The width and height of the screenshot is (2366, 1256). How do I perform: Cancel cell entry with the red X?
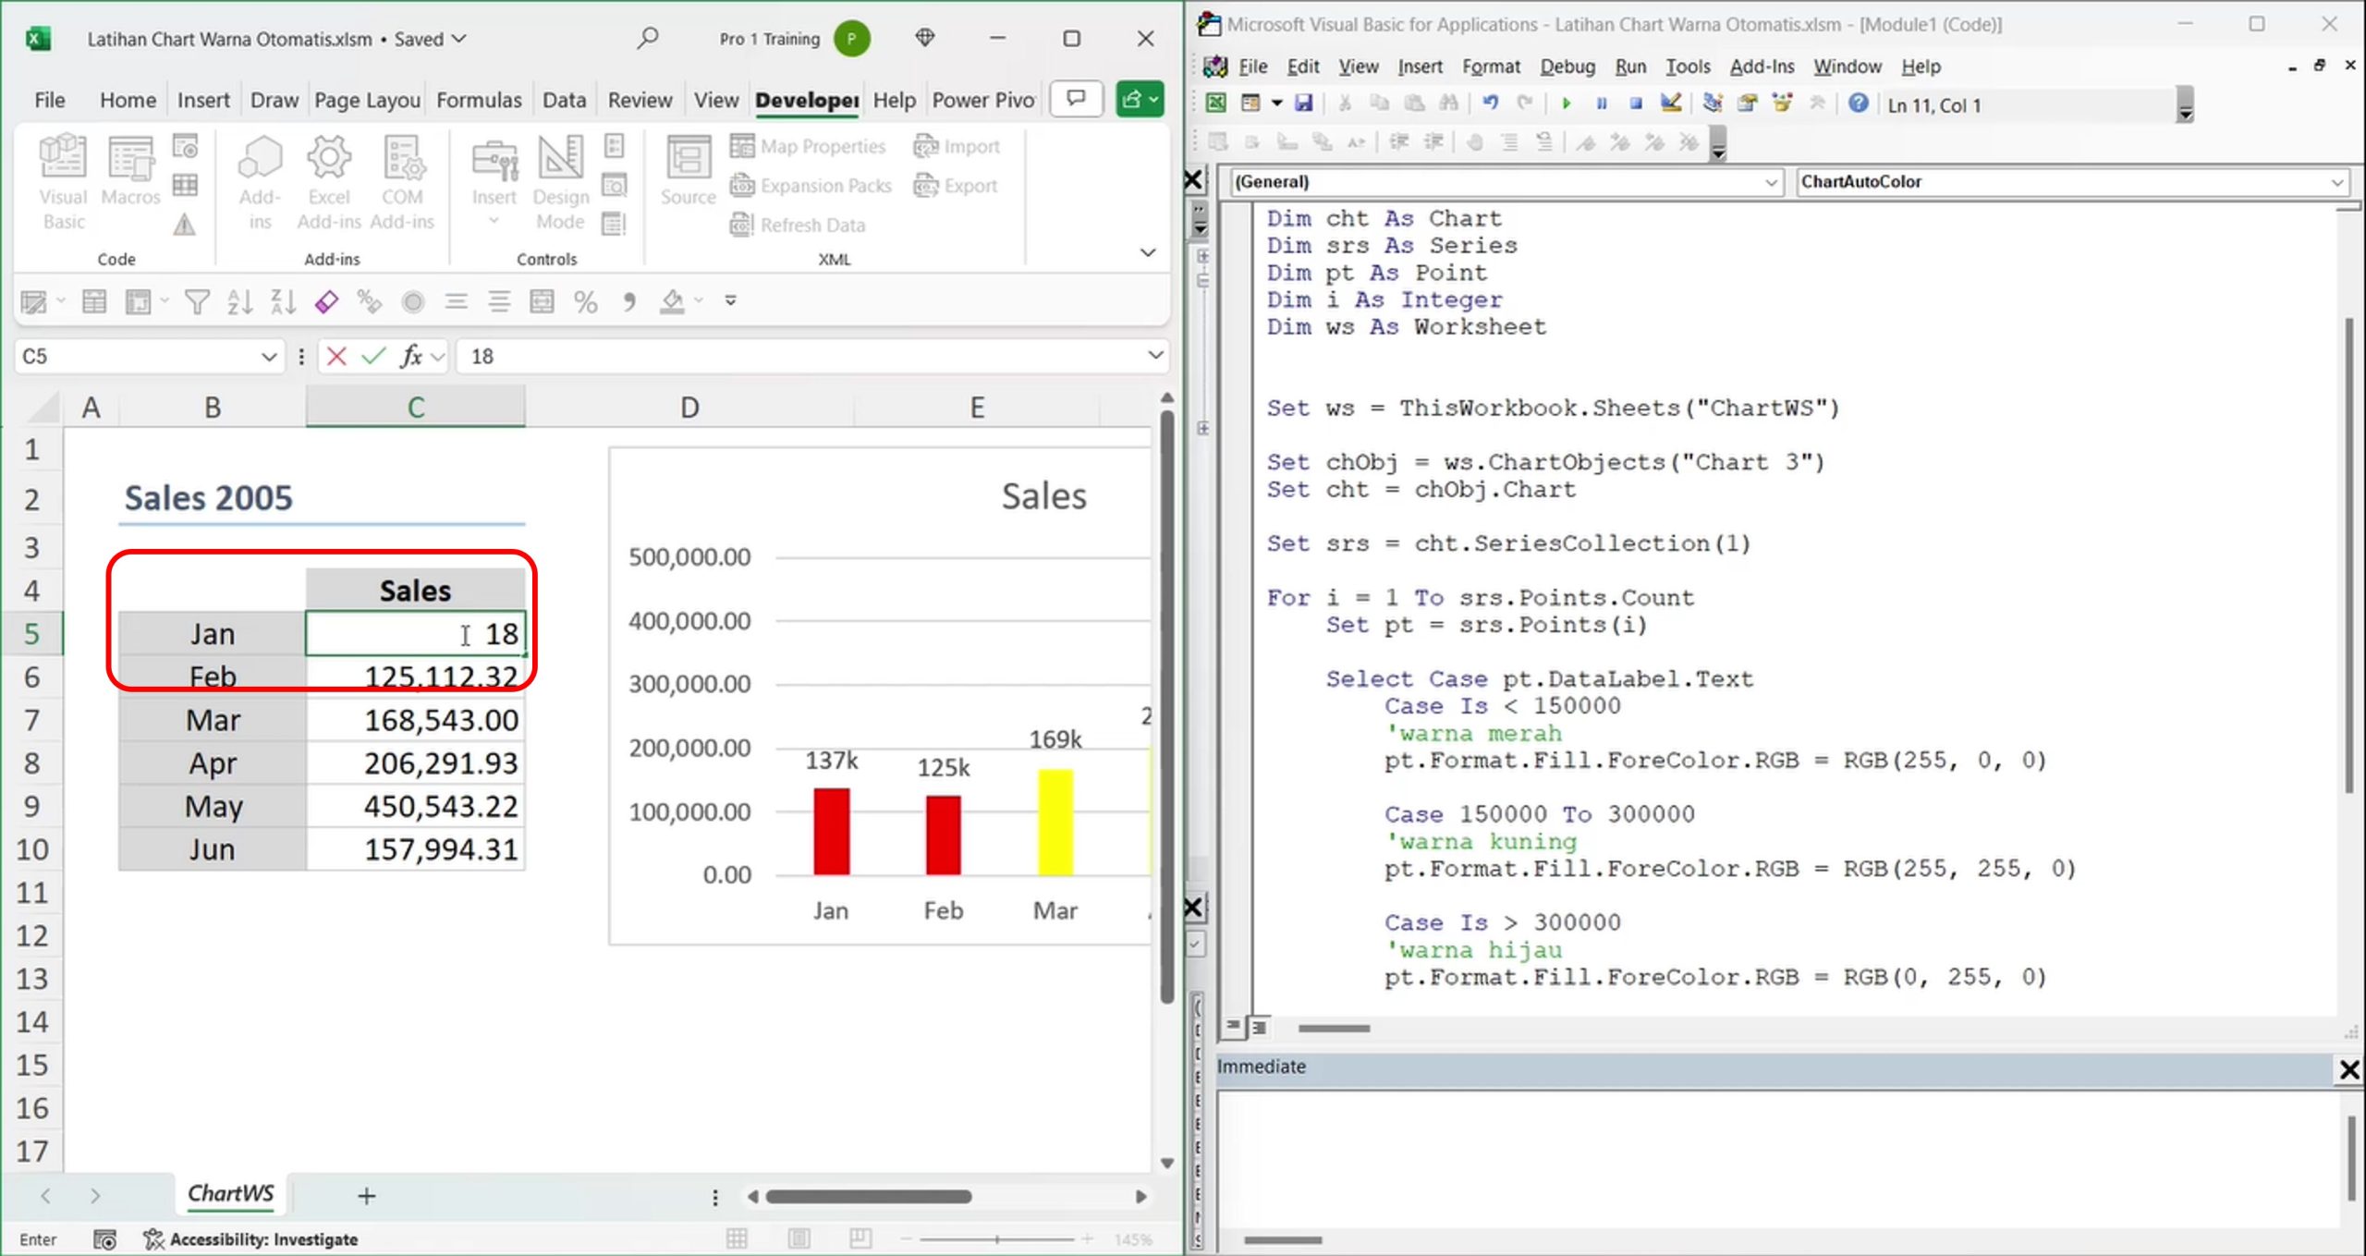336,357
